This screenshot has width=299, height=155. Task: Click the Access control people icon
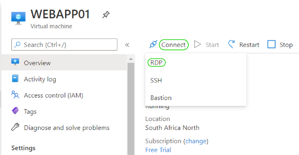[x=15, y=95]
